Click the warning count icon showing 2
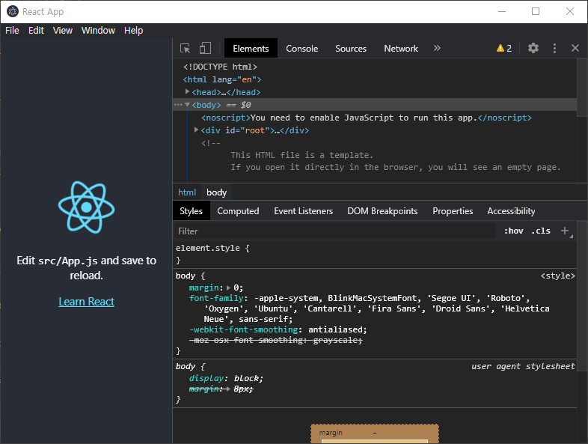 coord(504,48)
